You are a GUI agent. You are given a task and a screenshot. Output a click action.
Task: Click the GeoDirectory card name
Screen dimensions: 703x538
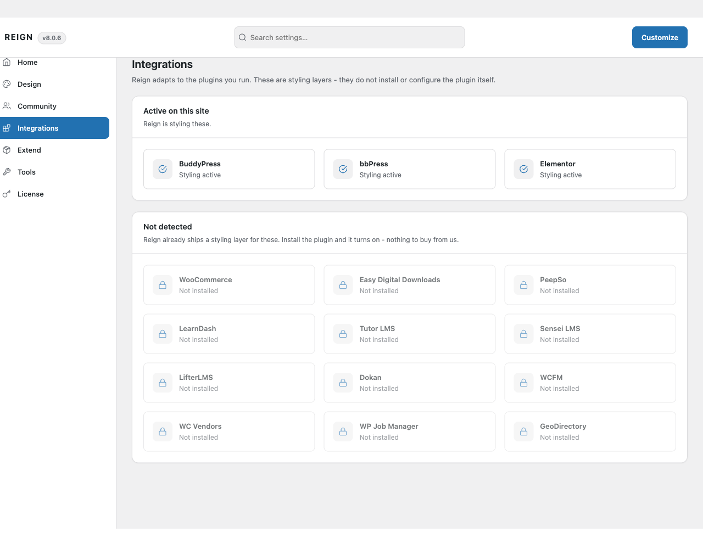pyautogui.click(x=563, y=426)
